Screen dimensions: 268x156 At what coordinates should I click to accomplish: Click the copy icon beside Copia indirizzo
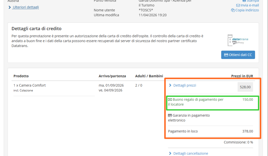tap(233, 10)
